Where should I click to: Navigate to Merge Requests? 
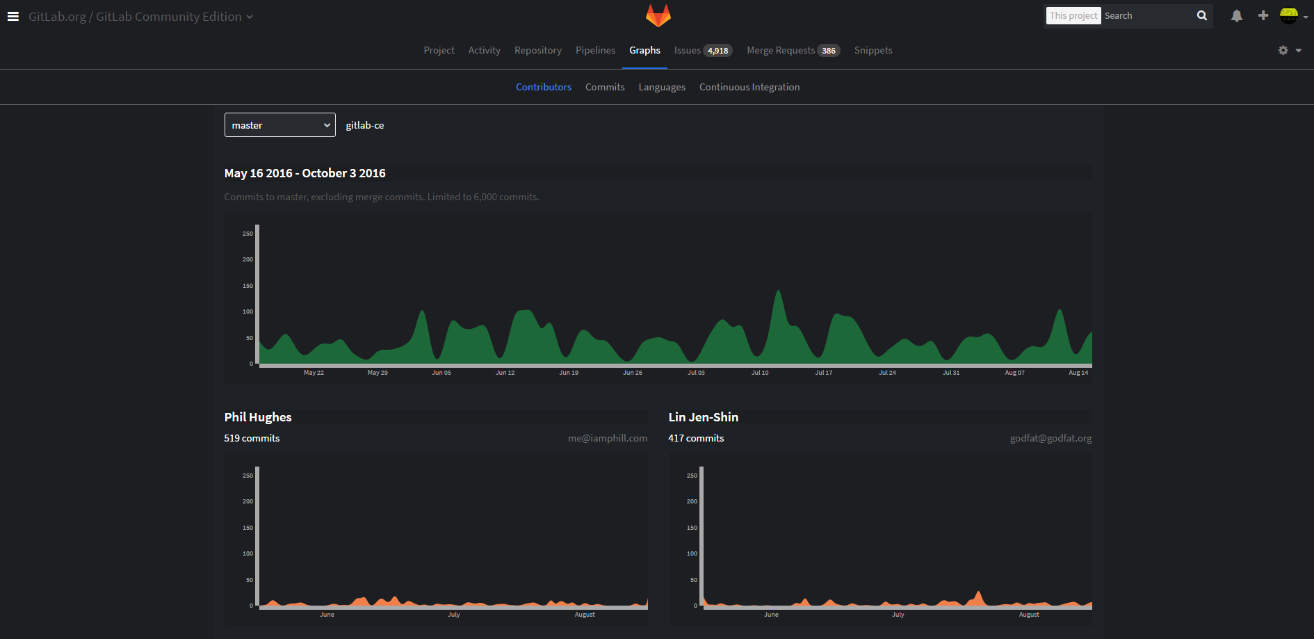(x=780, y=50)
